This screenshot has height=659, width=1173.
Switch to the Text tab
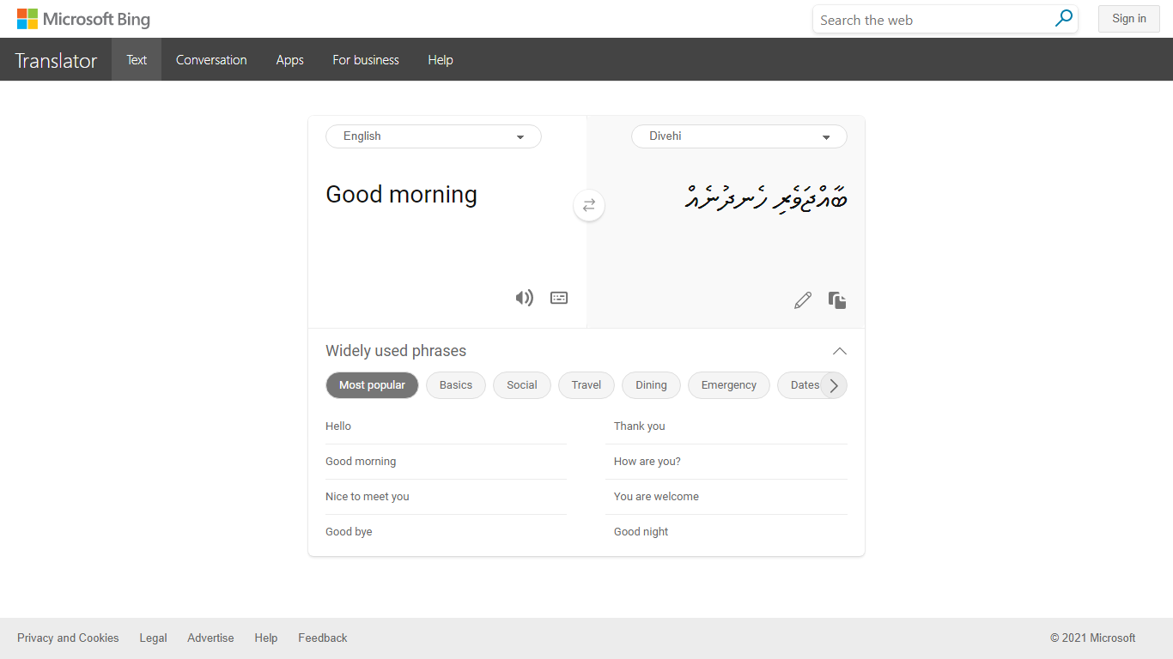click(x=137, y=59)
